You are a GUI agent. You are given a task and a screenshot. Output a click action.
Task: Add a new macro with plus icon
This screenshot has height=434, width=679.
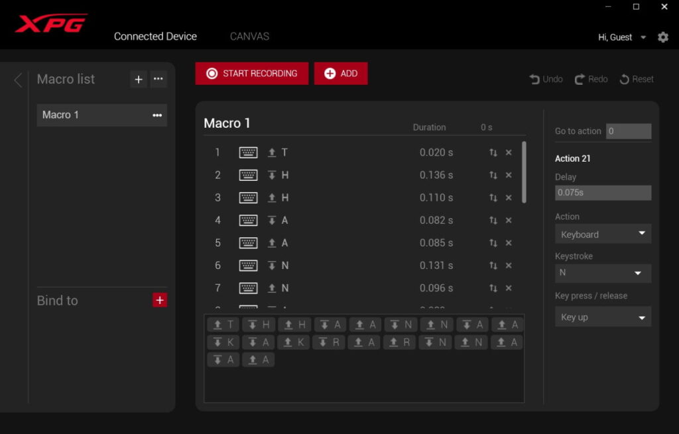click(138, 80)
